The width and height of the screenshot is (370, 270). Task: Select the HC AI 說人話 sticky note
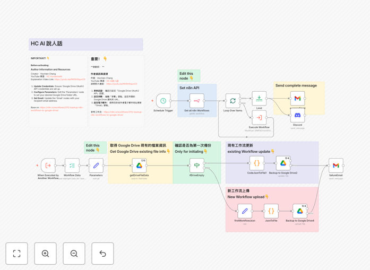click(x=86, y=45)
